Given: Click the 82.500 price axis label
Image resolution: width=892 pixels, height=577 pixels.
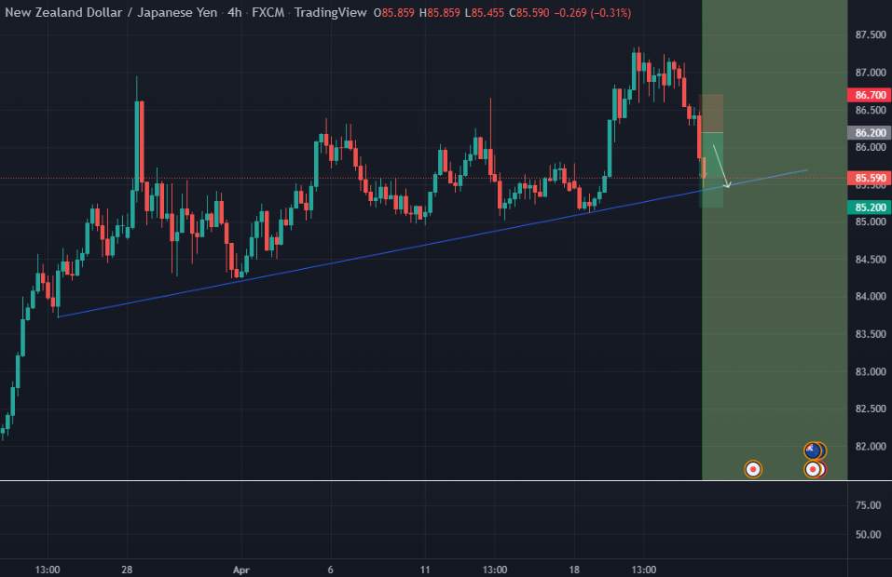Looking at the screenshot, I should coord(871,409).
